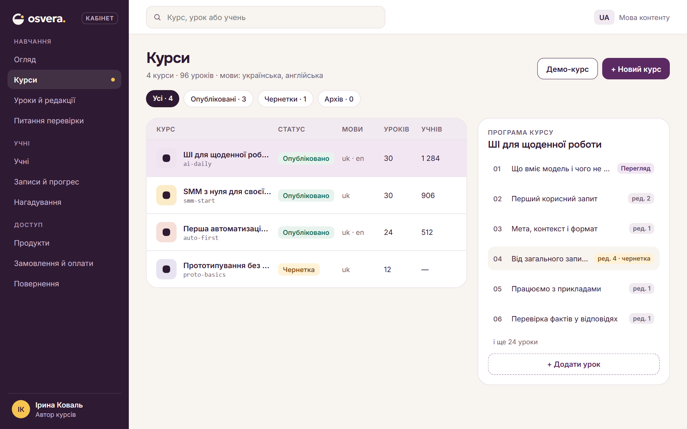The image size is (687, 429).
Task: Open lesson 01 Що вміє модель
Action: tap(574, 169)
